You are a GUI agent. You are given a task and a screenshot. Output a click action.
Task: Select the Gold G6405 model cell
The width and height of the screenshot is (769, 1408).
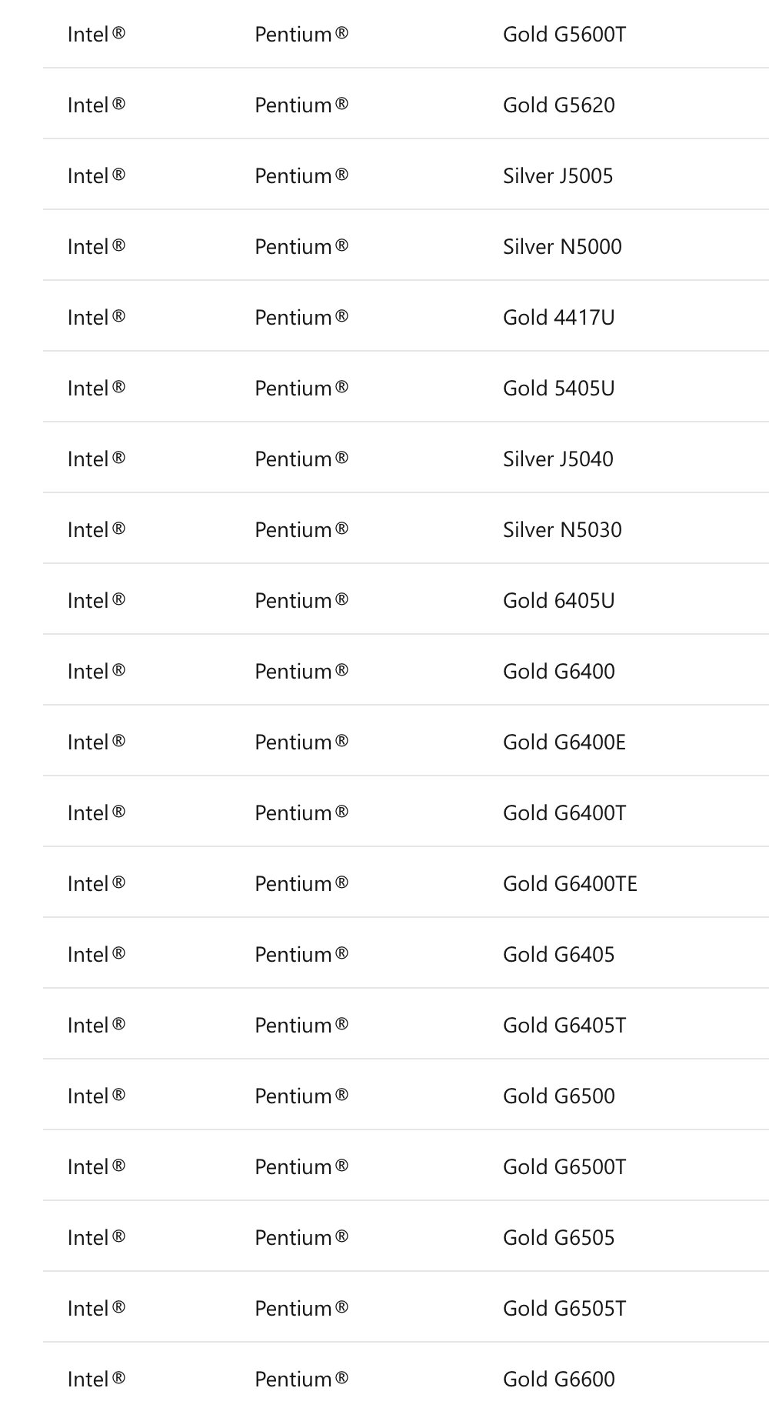coord(559,955)
